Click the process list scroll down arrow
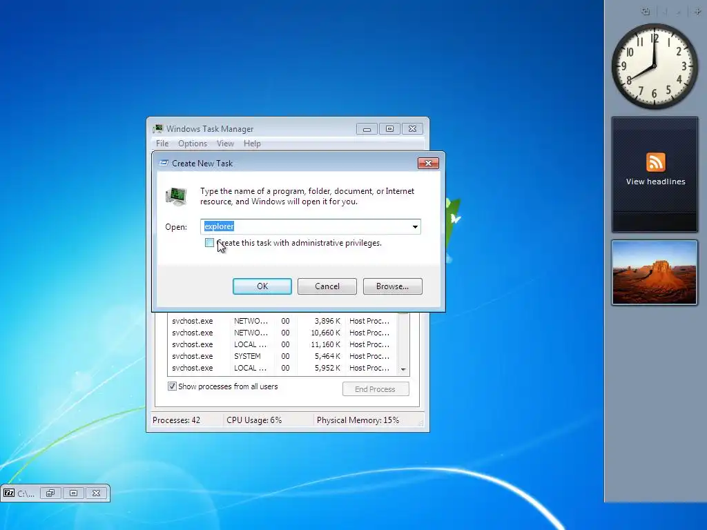 [403, 370]
